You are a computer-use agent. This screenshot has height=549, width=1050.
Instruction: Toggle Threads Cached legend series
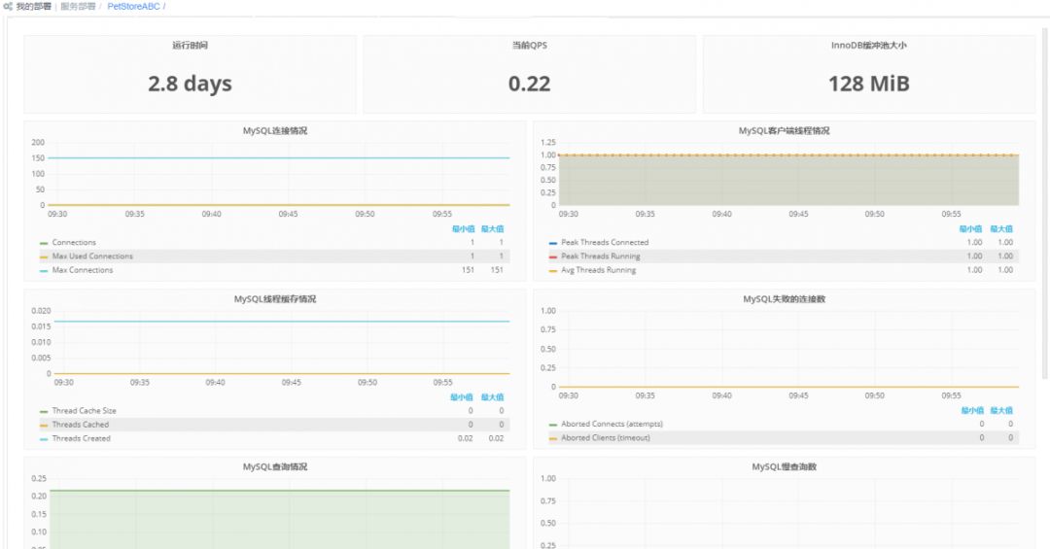81,425
